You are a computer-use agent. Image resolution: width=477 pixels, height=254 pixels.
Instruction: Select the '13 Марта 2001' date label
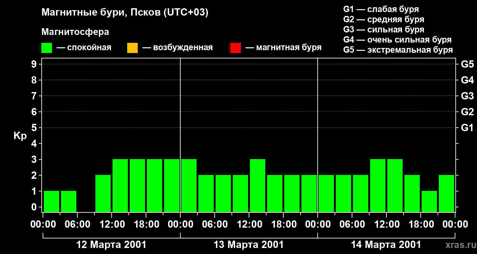[x=249, y=245]
